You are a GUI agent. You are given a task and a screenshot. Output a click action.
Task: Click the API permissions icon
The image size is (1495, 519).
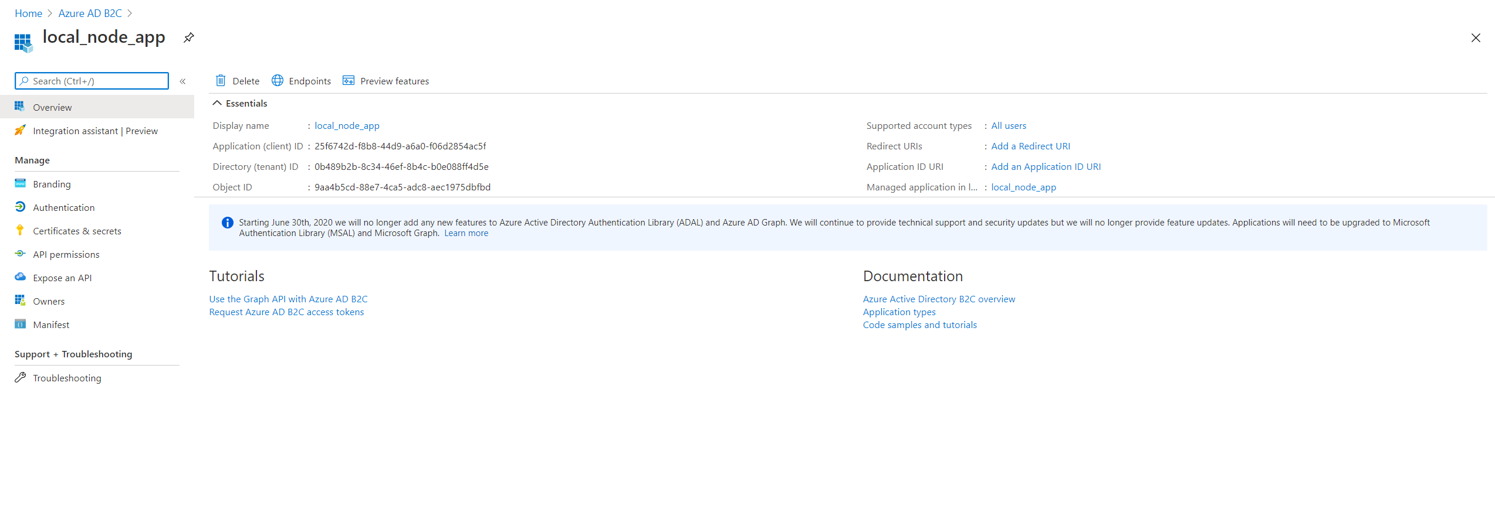(x=20, y=254)
